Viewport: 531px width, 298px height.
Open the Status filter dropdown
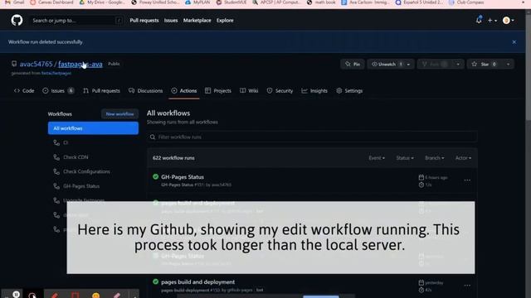click(405, 158)
